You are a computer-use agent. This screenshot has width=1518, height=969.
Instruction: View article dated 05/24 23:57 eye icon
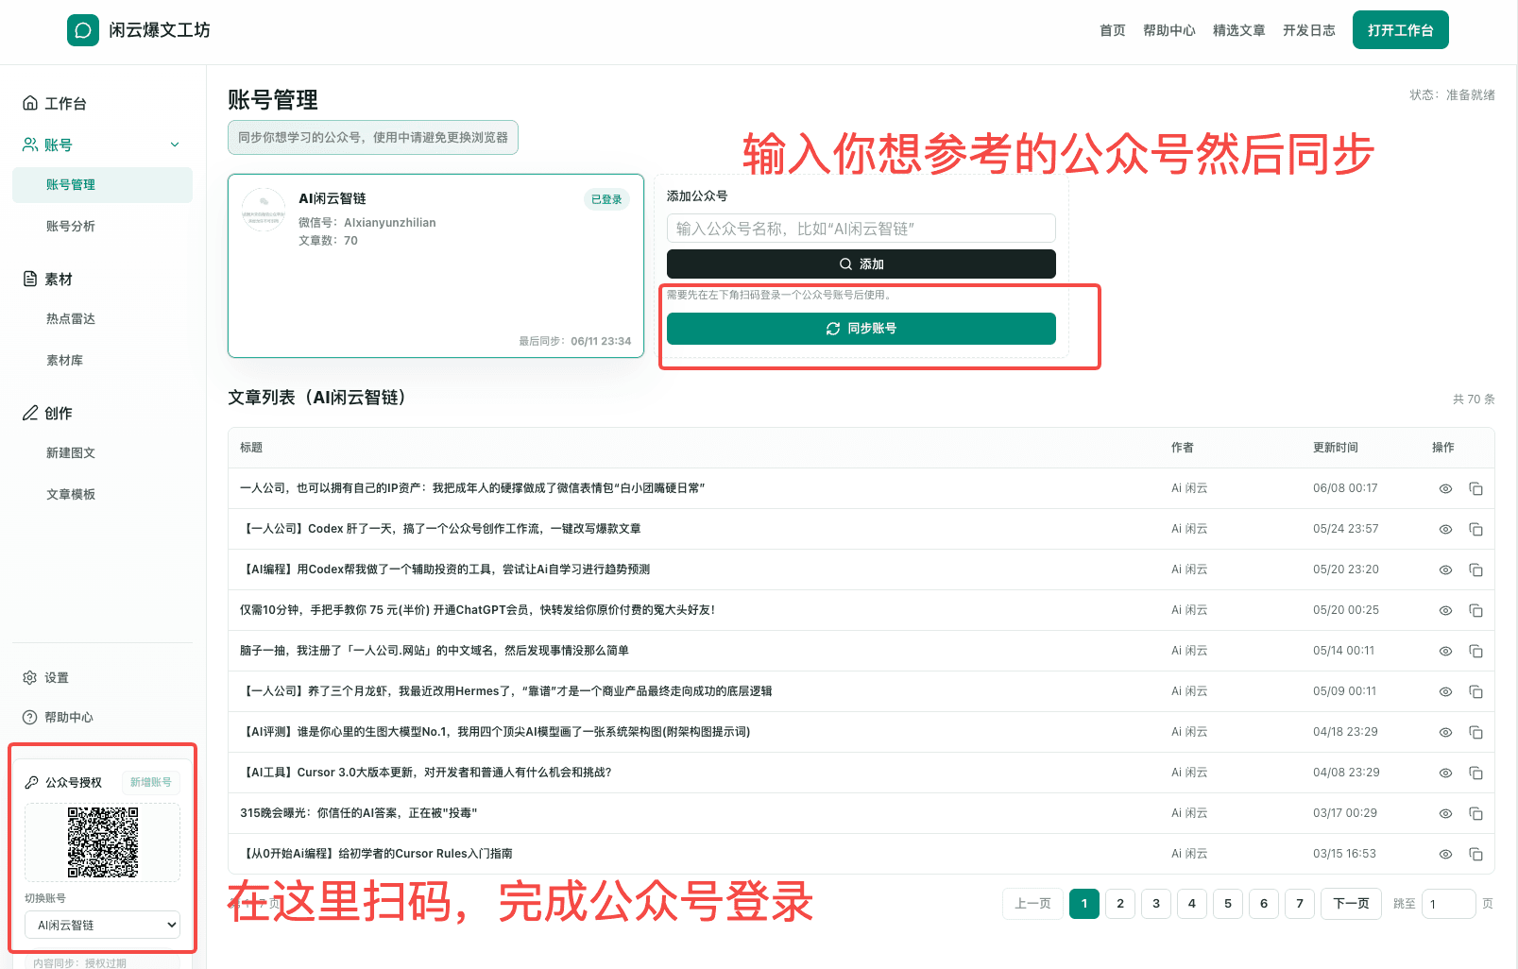tap(1445, 530)
